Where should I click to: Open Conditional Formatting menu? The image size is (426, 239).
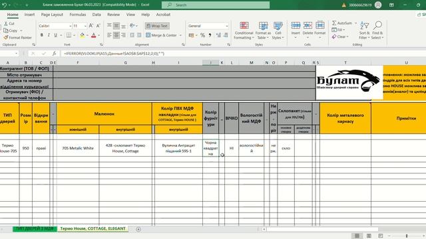(x=244, y=31)
